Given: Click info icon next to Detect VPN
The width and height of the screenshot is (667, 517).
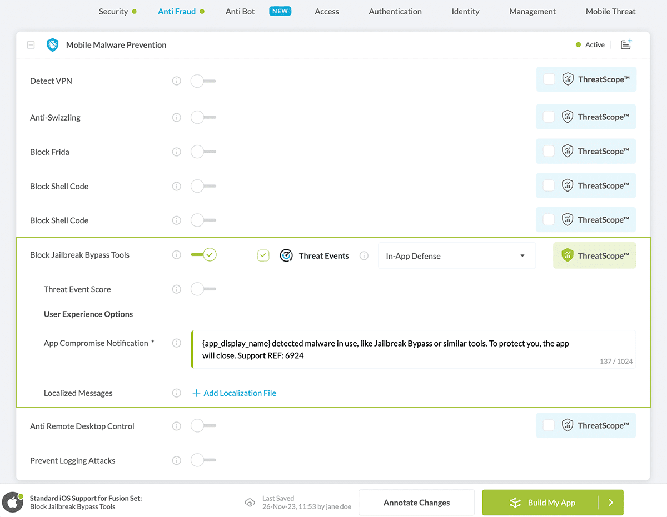Looking at the screenshot, I should point(177,81).
